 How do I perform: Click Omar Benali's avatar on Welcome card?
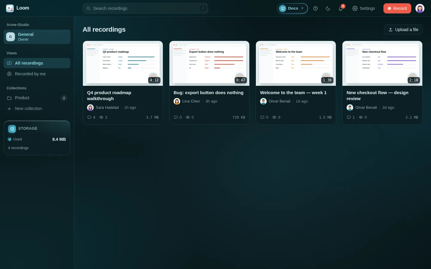[x=263, y=101]
